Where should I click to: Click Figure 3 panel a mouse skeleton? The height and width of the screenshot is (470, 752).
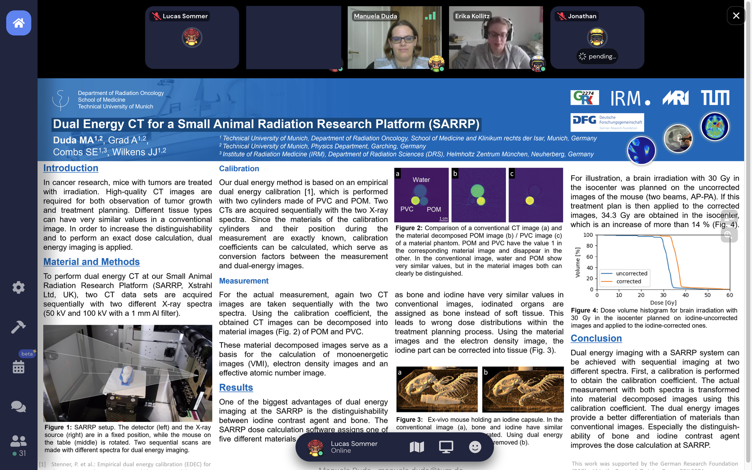[437, 389]
